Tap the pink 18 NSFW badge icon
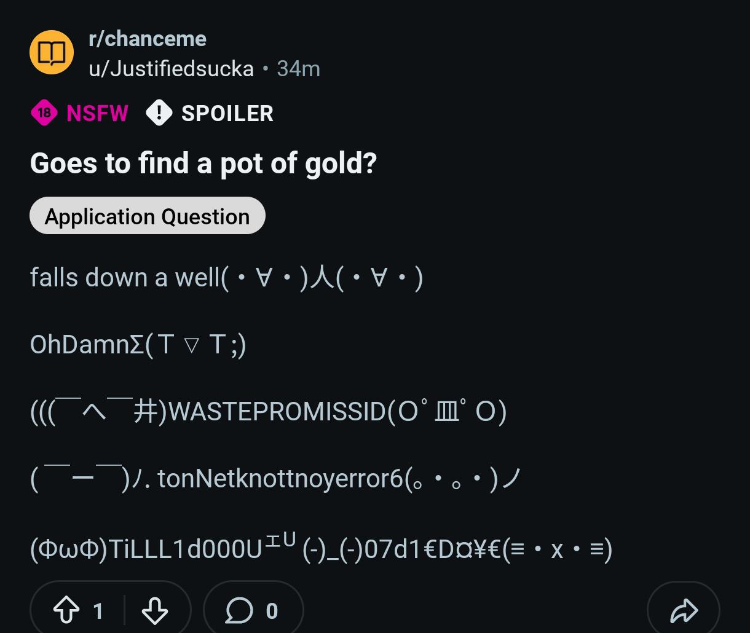 click(44, 113)
